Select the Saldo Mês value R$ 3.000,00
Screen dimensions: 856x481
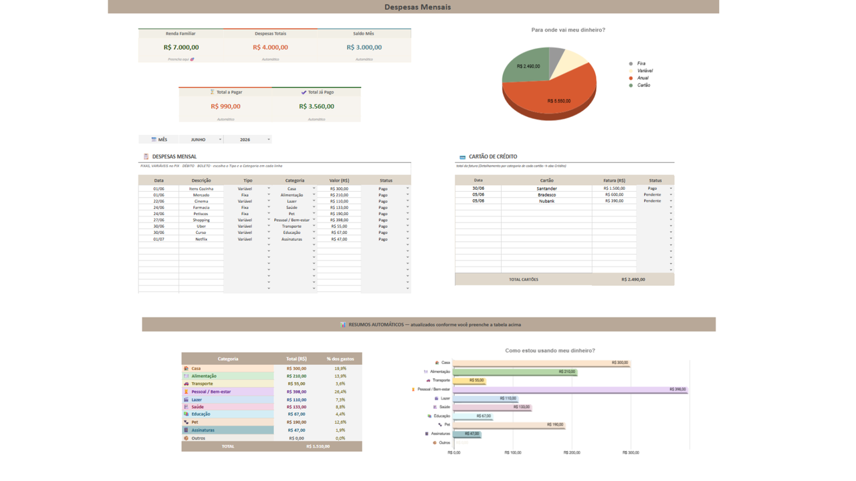point(364,47)
